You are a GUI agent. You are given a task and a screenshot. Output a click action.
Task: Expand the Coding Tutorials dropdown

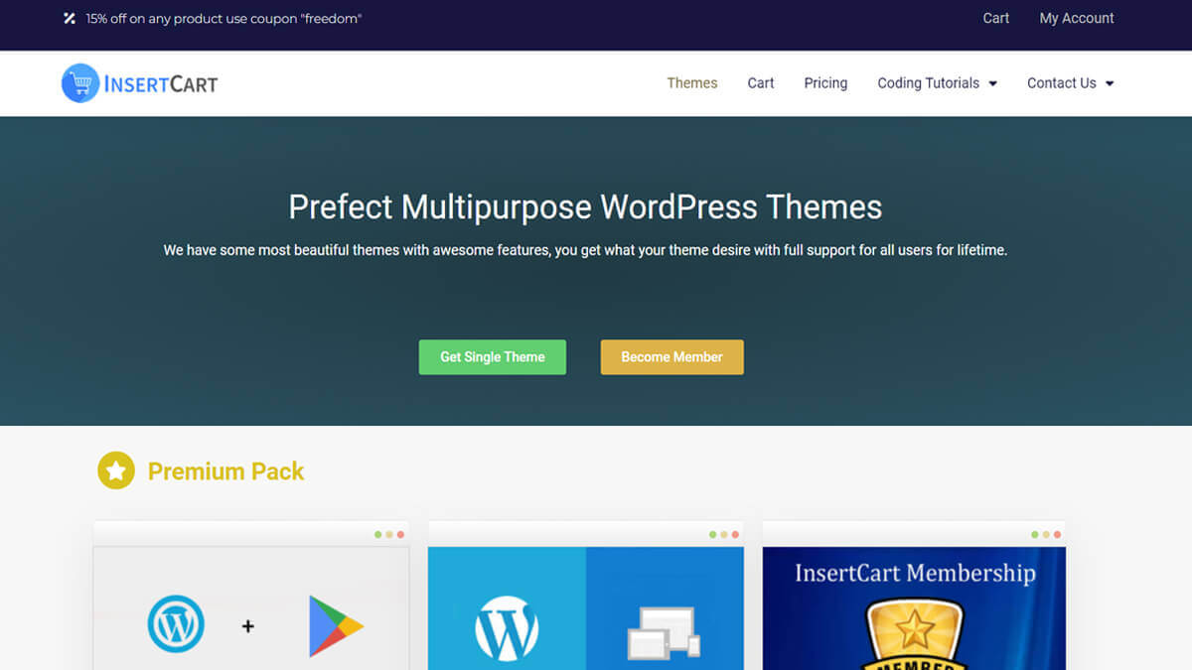(930, 83)
